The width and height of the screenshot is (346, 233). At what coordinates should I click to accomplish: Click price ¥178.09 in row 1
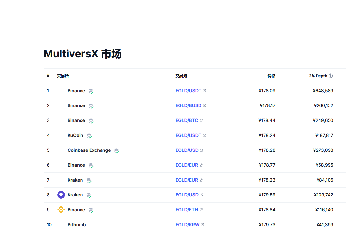click(267, 91)
